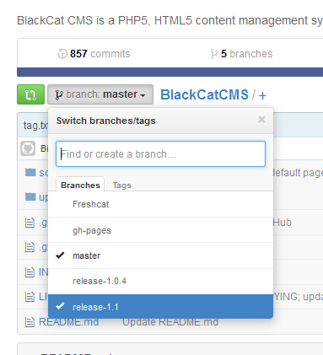Choose the Freshcat branch
323x355 pixels.
[160, 204]
